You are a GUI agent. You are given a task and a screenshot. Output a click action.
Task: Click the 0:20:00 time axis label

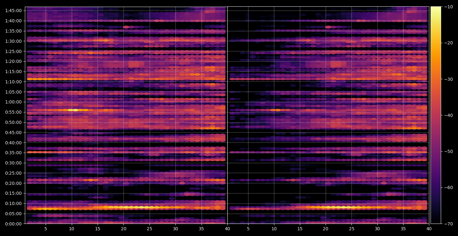pyautogui.click(x=13, y=183)
